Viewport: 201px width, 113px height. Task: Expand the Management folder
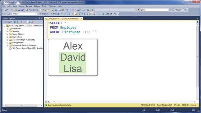(7, 43)
